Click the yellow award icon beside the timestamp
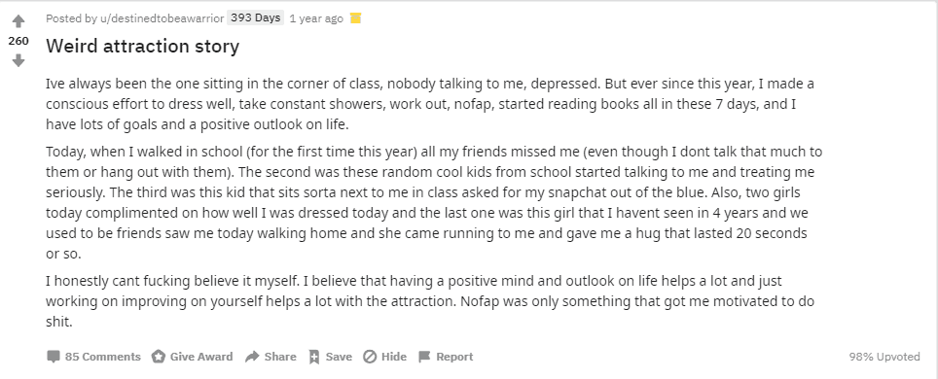The width and height of the screenshot is (938, 379). click(356, 17)
